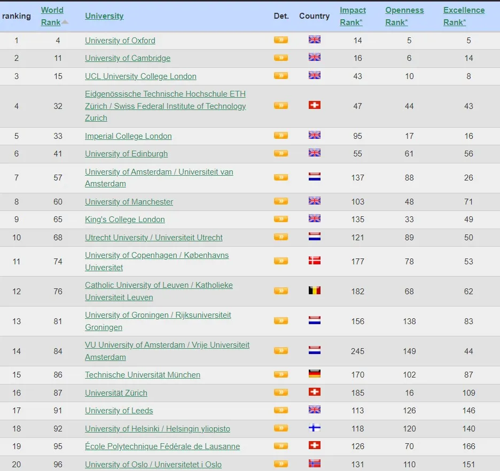
Task: Open University of Cambridge link
Action: [128, 58]
